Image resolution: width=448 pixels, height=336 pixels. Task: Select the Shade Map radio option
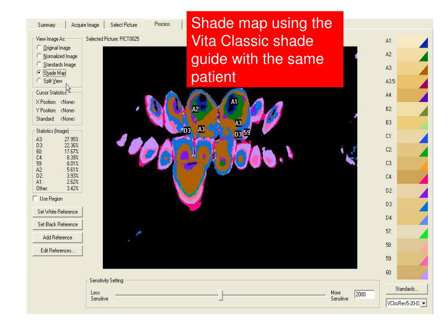pyautogui.click(x=52, y=73)
